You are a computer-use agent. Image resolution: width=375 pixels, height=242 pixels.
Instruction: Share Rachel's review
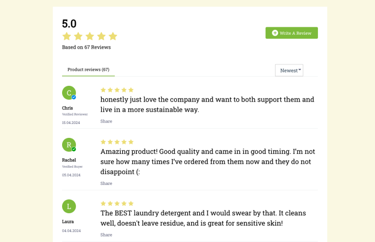(x=106, y=183)
